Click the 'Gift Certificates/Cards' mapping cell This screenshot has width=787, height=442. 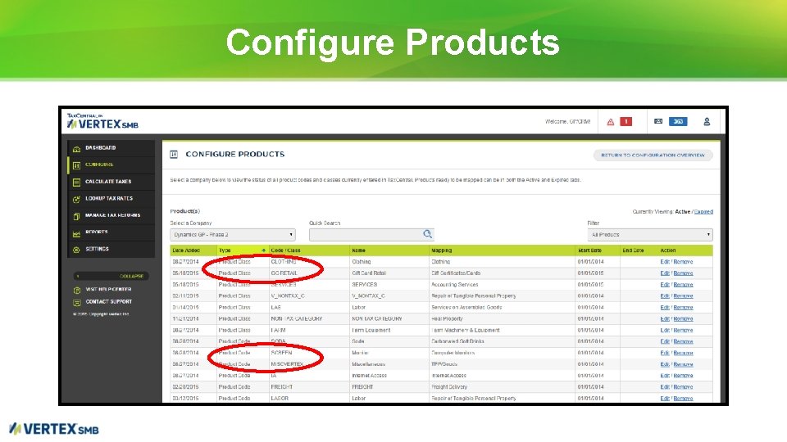[x=456, y=273]
